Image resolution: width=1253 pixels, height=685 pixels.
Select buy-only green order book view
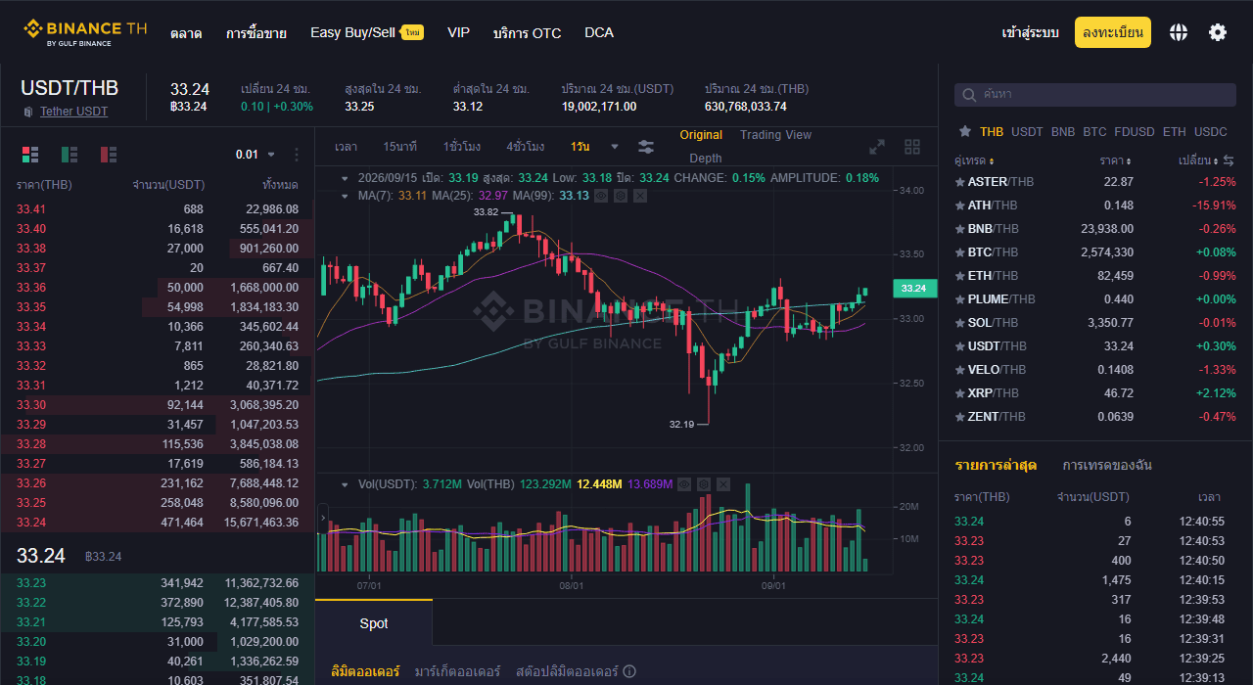pos(70,154)
